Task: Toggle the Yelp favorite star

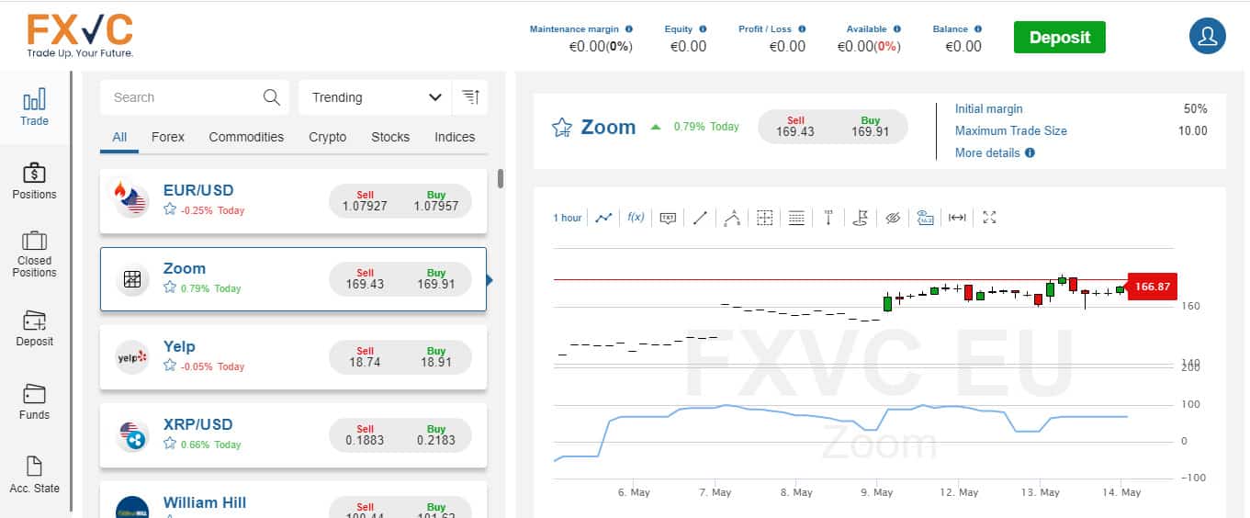Action: 169,366
